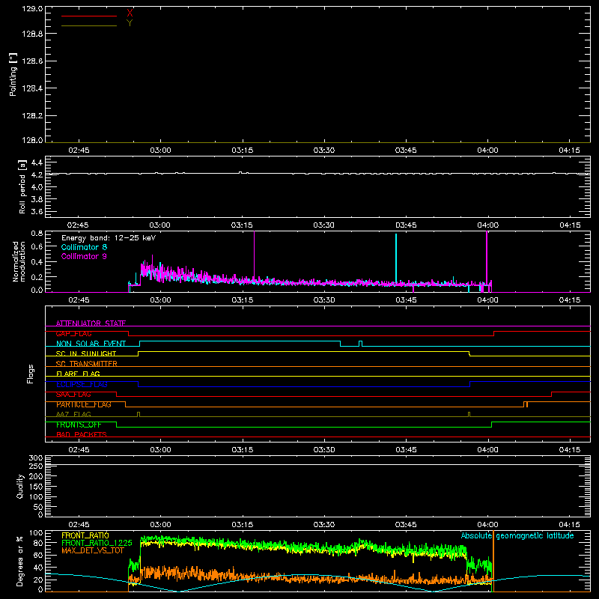
Task: Click the FLARE_FLAG label
Action: tap(78, 374)
